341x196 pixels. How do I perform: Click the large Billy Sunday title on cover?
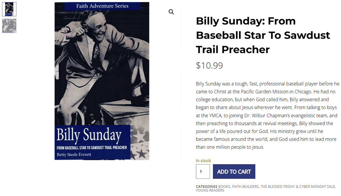click(x=89, y=135)
